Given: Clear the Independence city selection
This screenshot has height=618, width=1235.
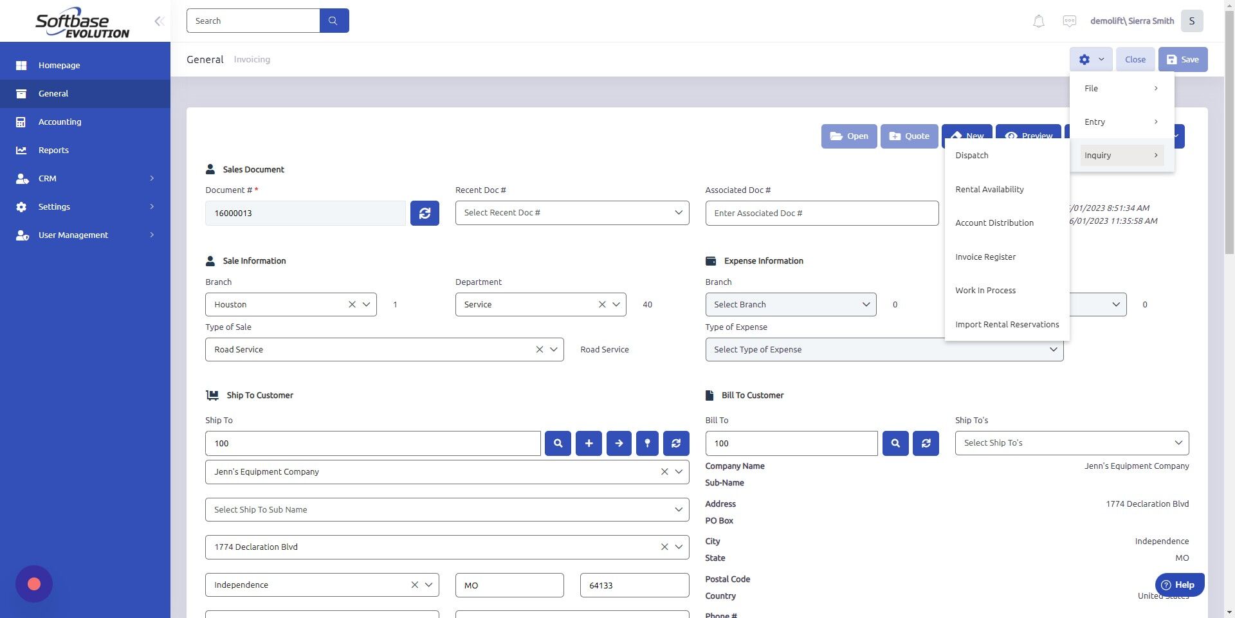Looking at the screenshot, I should click(x=414, y=585).
